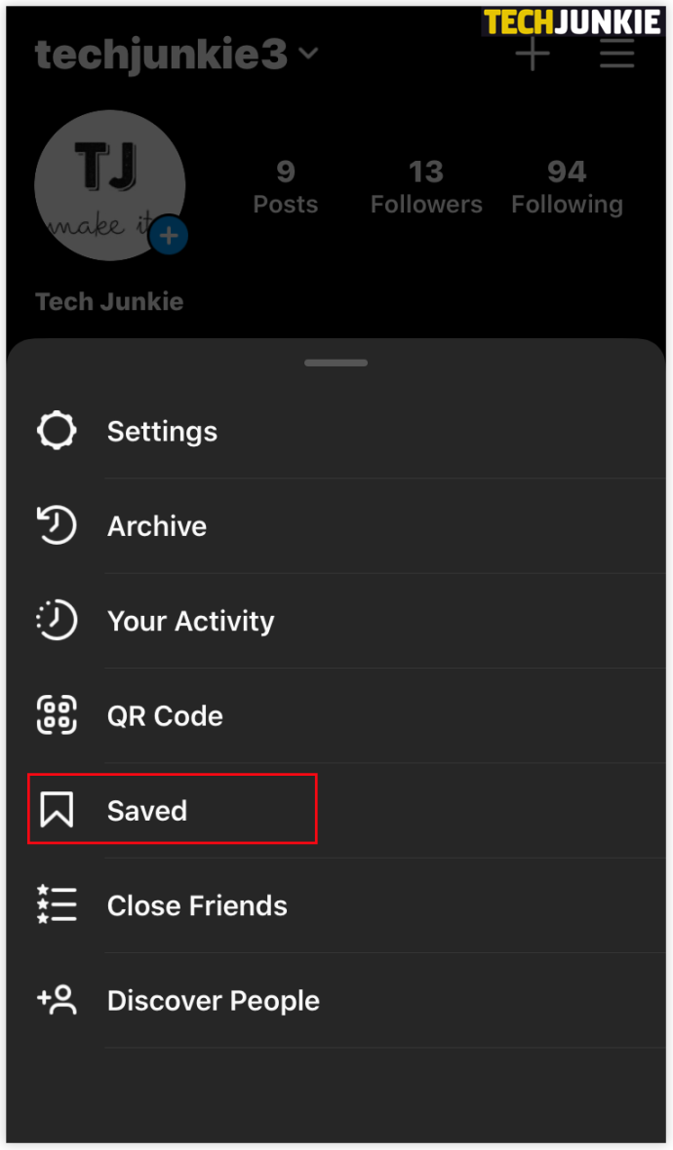This screenshot has height=1150, width=673.
Task: Open the 13 Followers list
Action: (426, 188)
